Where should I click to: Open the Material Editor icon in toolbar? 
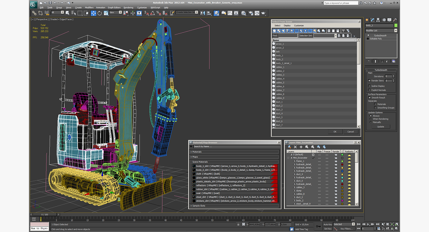click(x=243, y=13)
